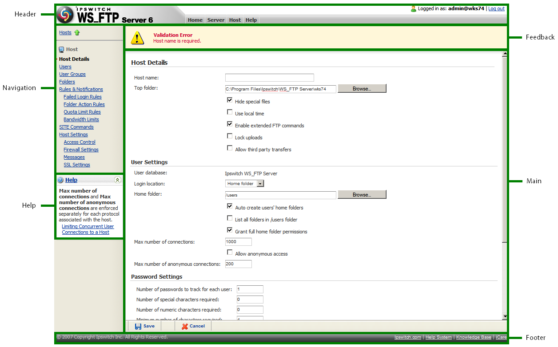558x347 pixels.
Task: Click Max number of anonymous connections field
Action: 239,264
